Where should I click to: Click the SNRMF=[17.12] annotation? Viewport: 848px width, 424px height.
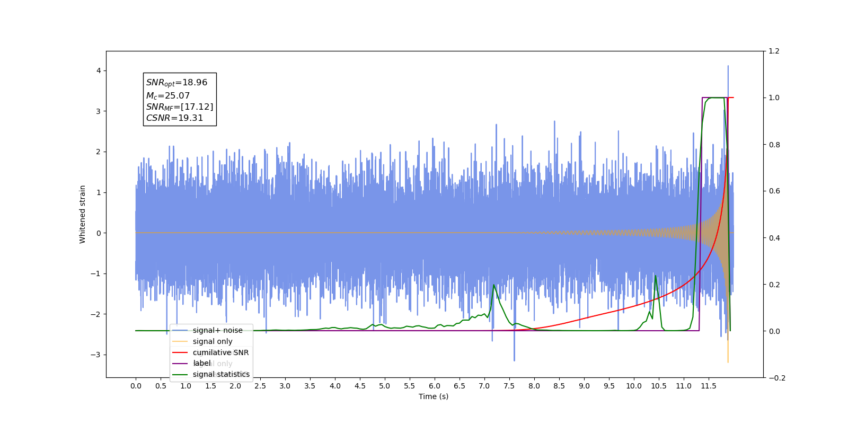(x=180, y=107)
